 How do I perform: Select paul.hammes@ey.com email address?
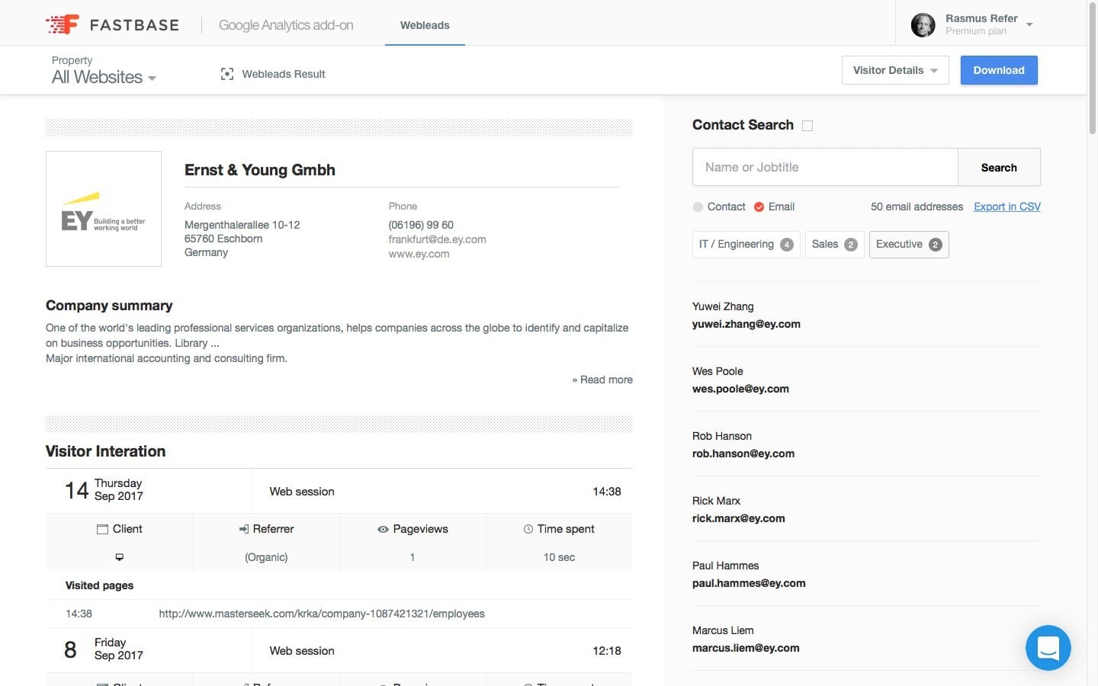749,583
